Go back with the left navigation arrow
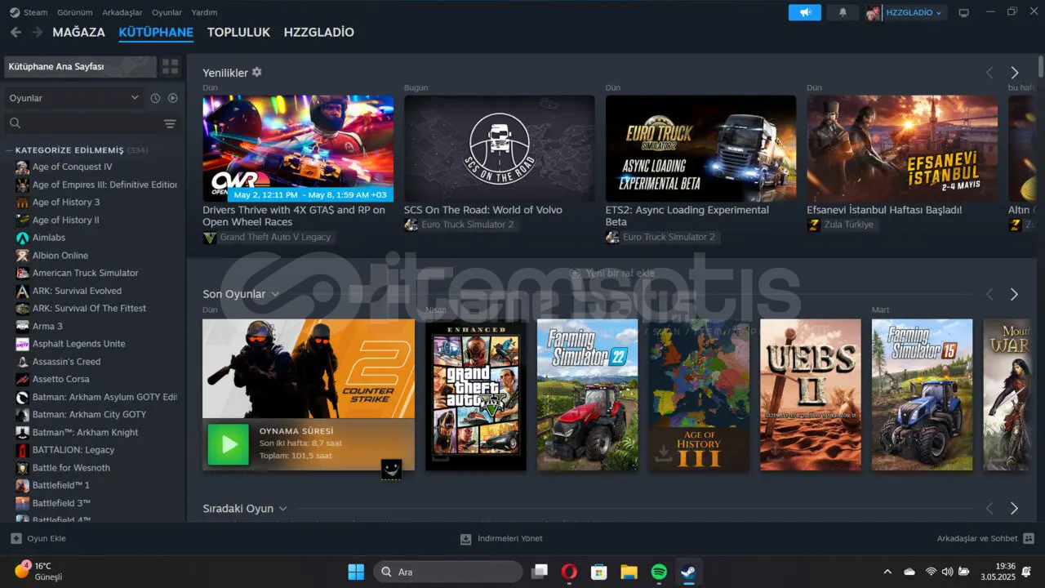Image resolution: width=1045 pixels, height=588 pixels. click(16, 33)
